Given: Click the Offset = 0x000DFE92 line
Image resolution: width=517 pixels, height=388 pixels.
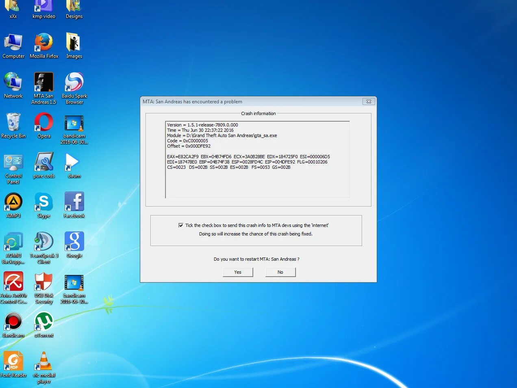Looking at the screenshot, I should pos(189,146).
